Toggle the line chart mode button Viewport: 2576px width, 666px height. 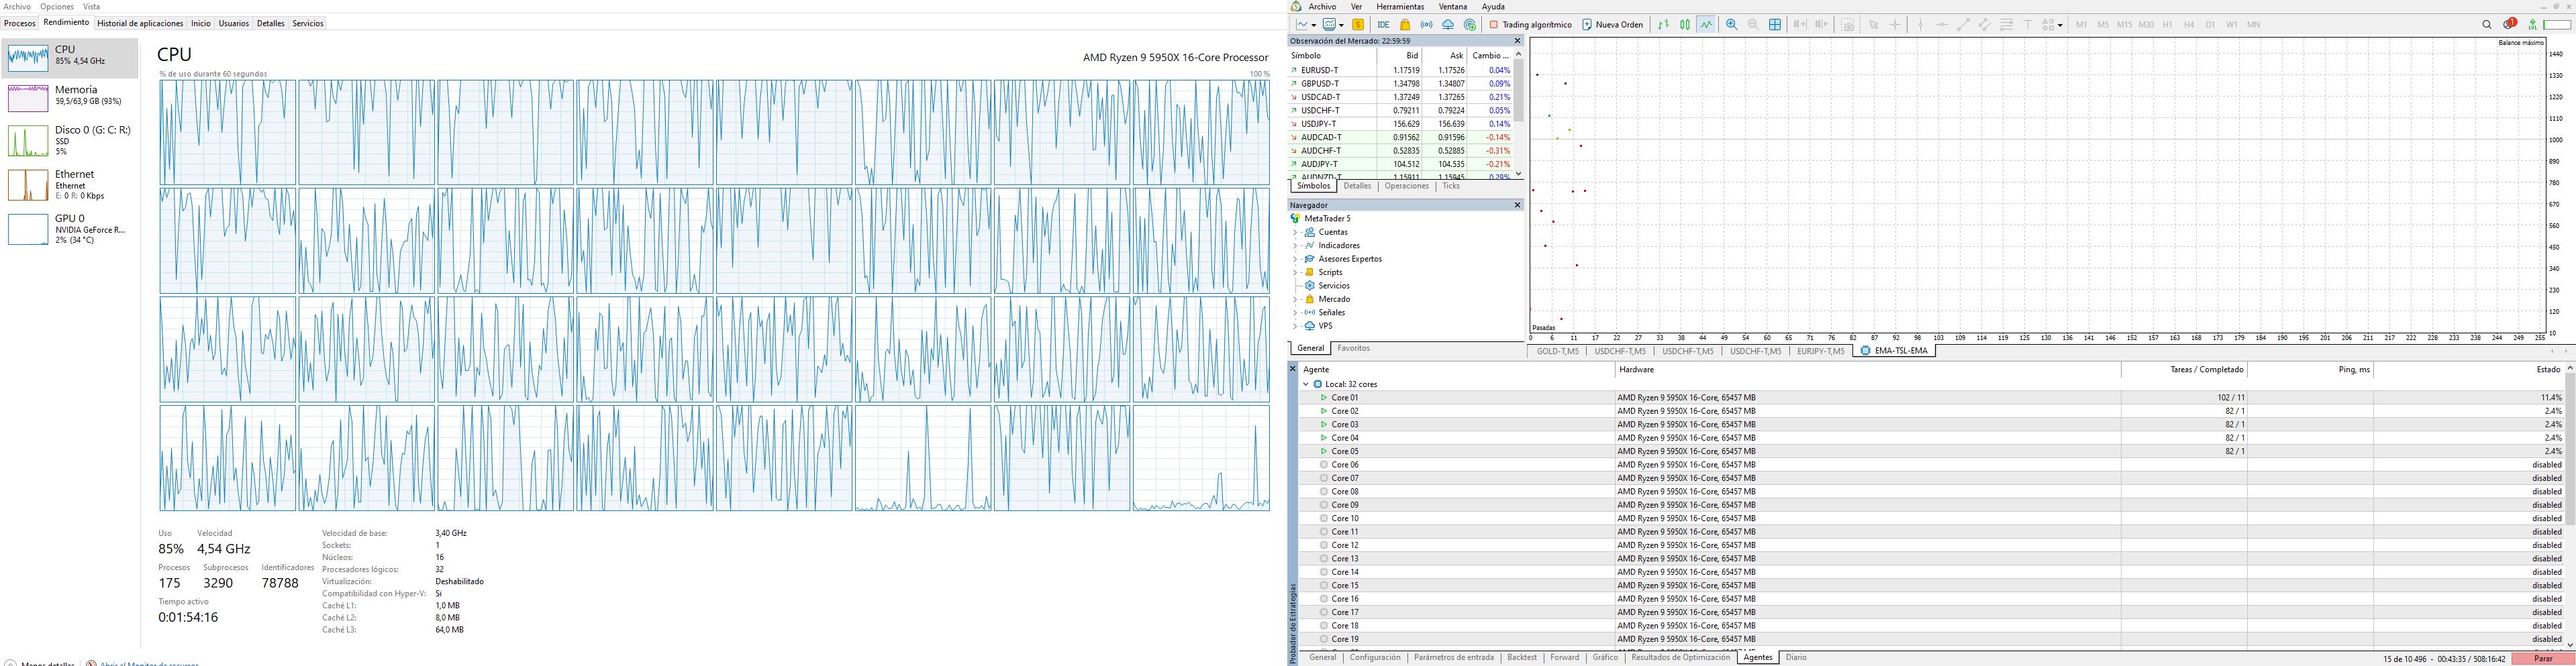point(1706,25)
